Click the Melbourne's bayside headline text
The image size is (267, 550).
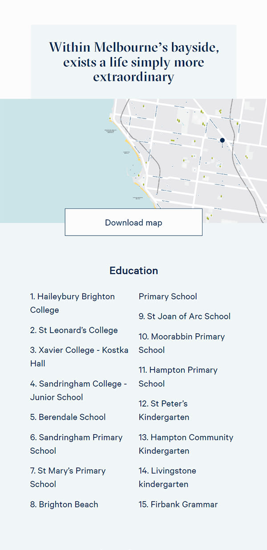133,61
